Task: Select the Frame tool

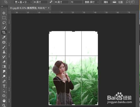Action: tap(4, 42)
